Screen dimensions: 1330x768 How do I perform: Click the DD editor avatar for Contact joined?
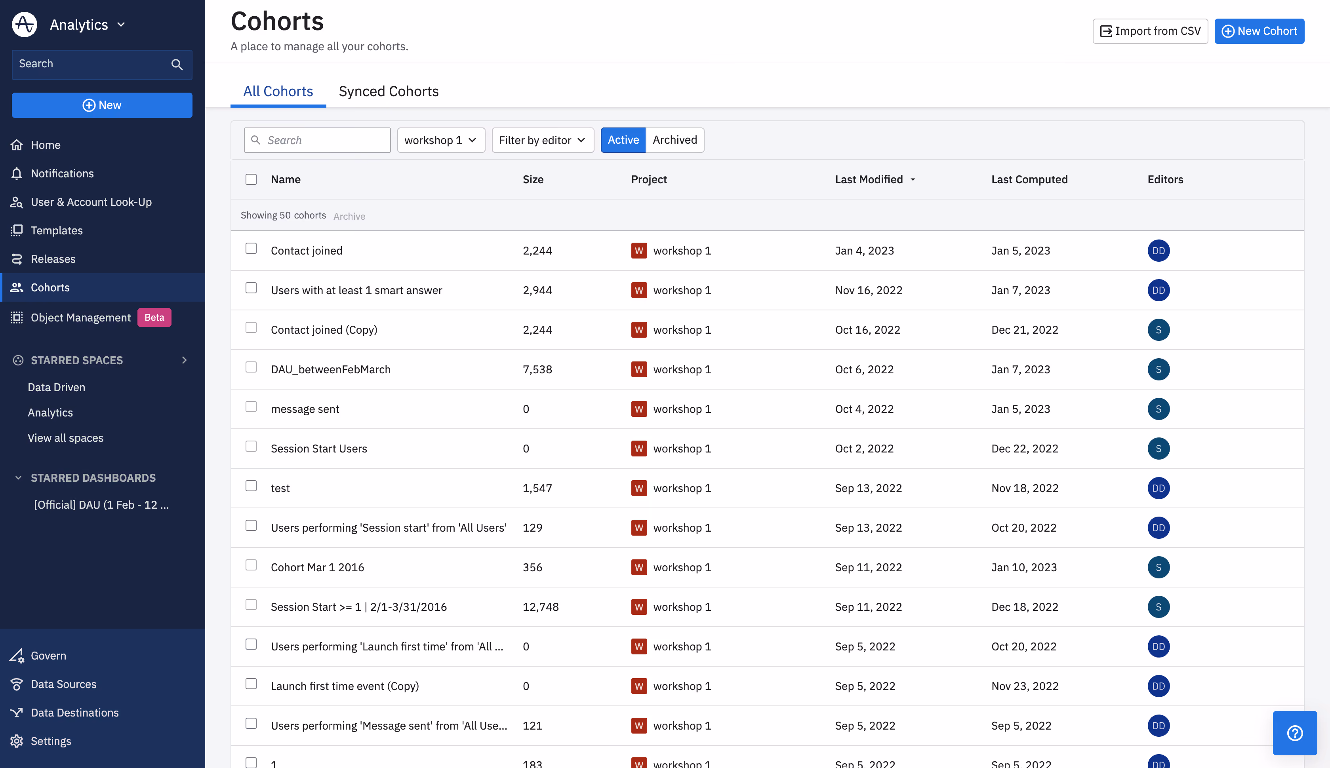pyautogui.click(x=1159, y=251)
